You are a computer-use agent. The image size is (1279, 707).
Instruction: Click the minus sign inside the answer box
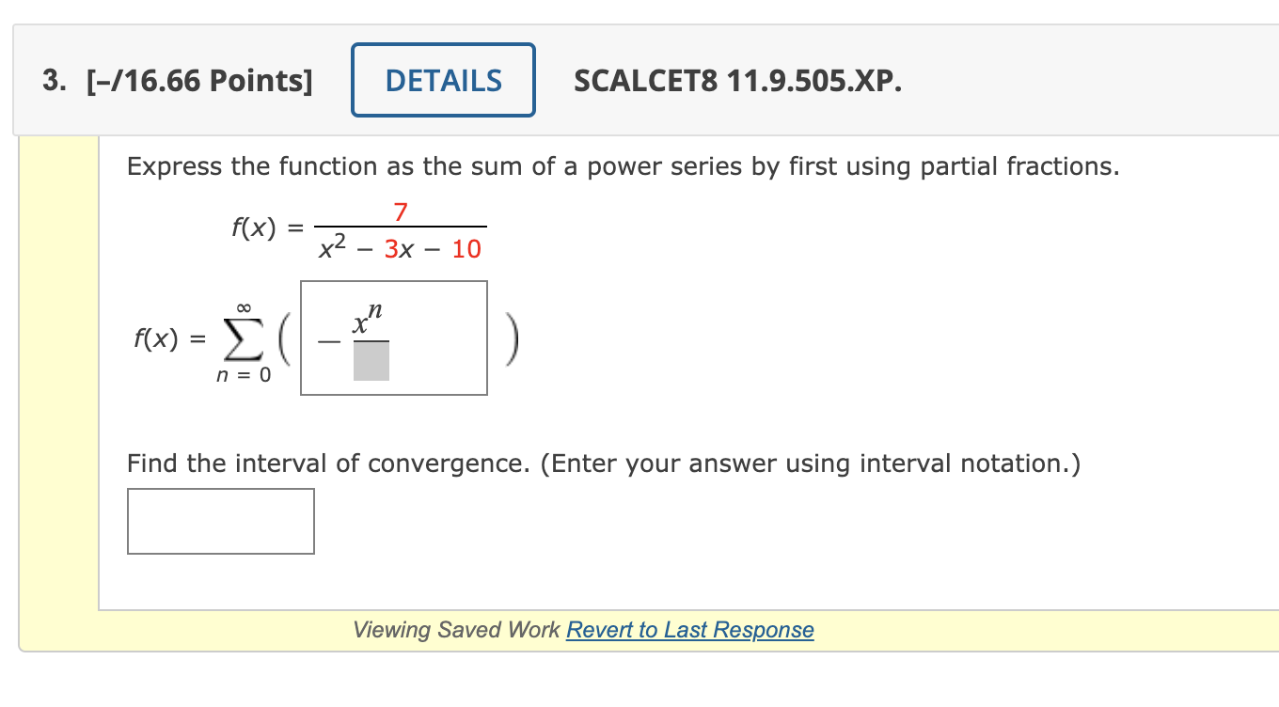click(331, 340)
